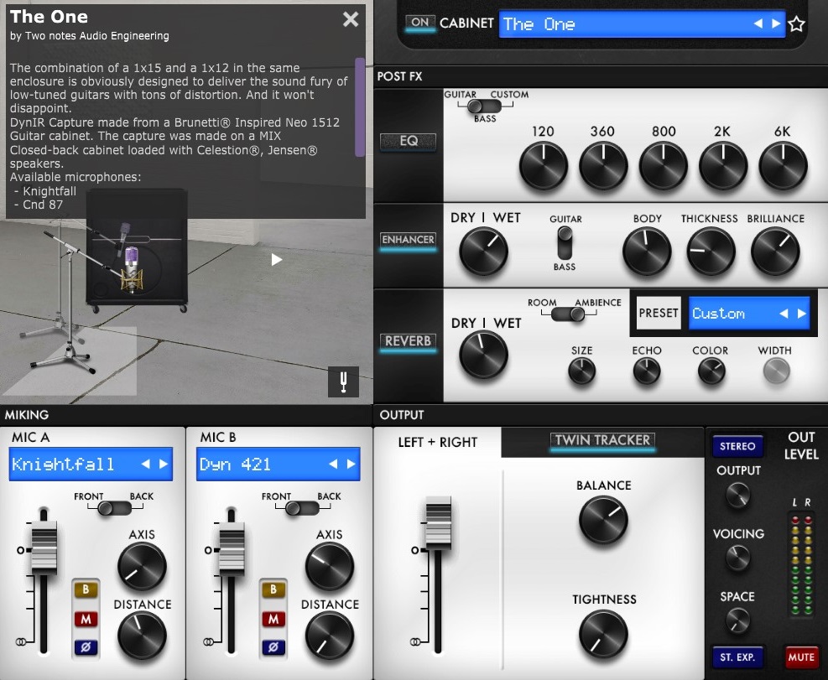The image size is (828, 680).
Task: Toggle the cabinet ON switch
Action: [x=420, y=23]
